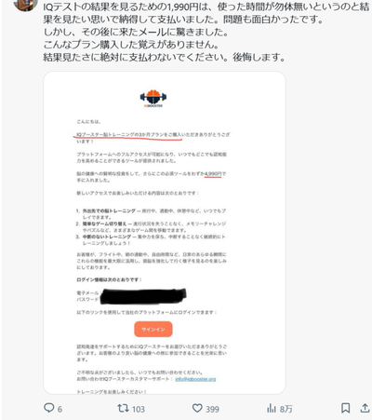Screen dimensions: 372x420
Task: Click the reply speech bubble icon
Action: point(48,408)
